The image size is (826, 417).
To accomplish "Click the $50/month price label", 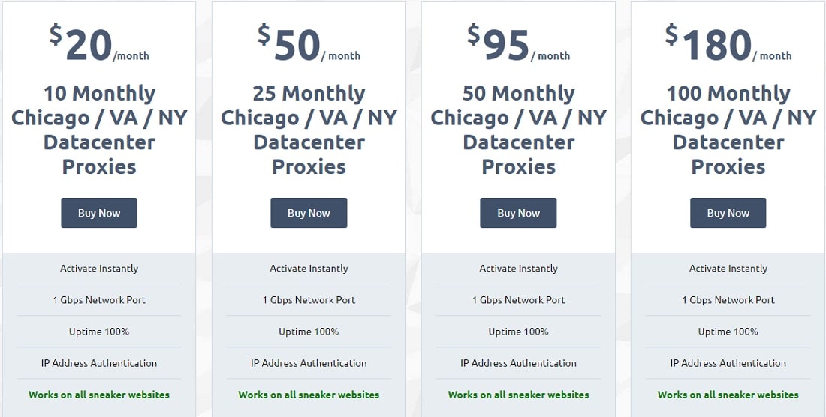I will (x=309, y=43).
